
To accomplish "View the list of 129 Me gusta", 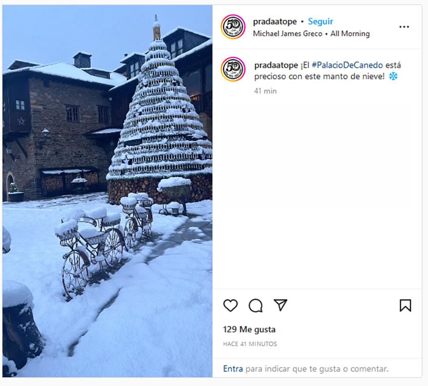I will pyautogui.click(x=249, y=330).
